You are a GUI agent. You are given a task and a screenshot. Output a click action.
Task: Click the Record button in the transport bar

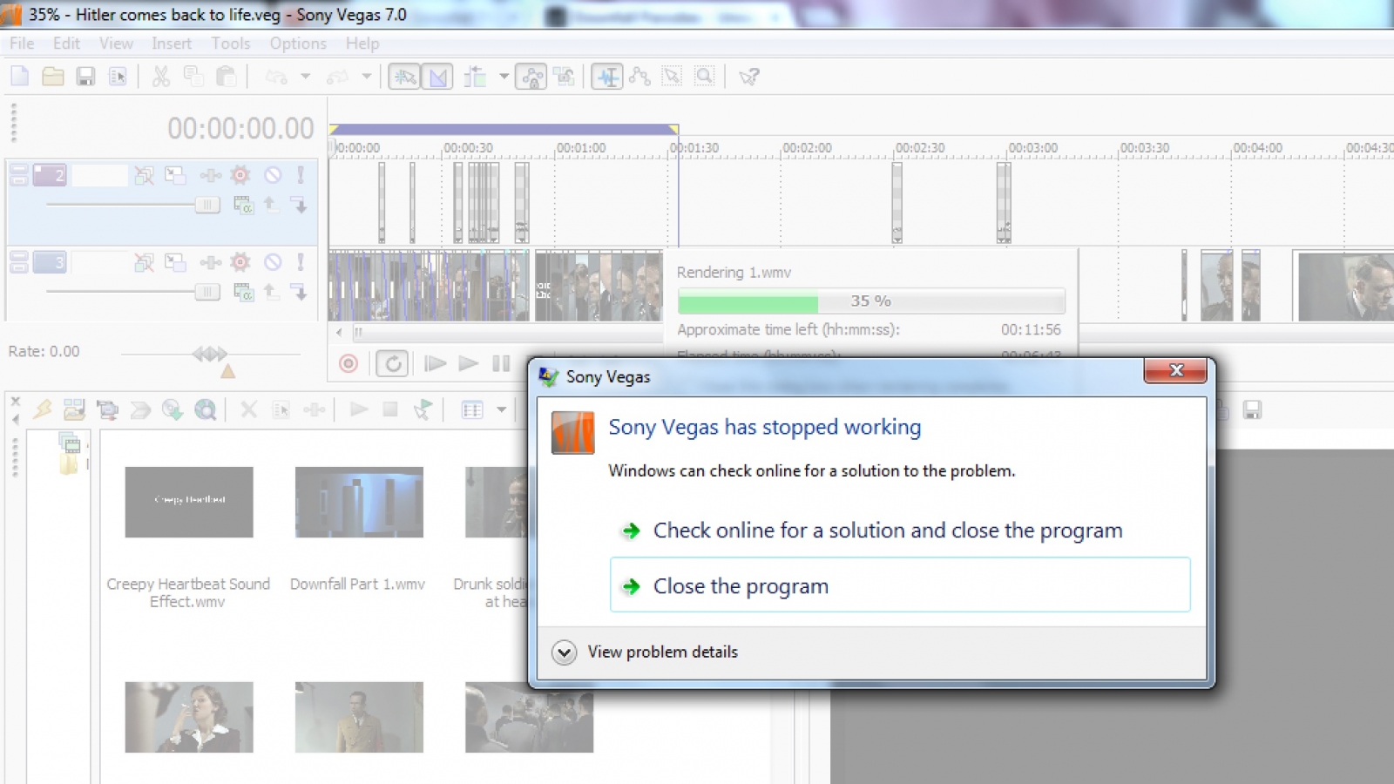[x=348, y=363]
